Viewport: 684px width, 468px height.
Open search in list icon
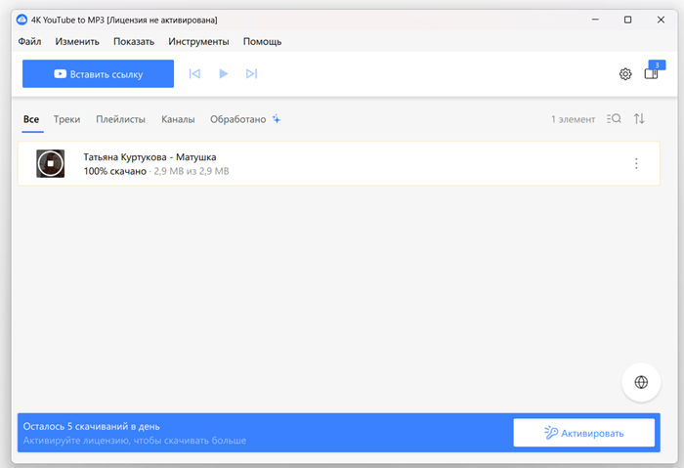pos(614,118)
